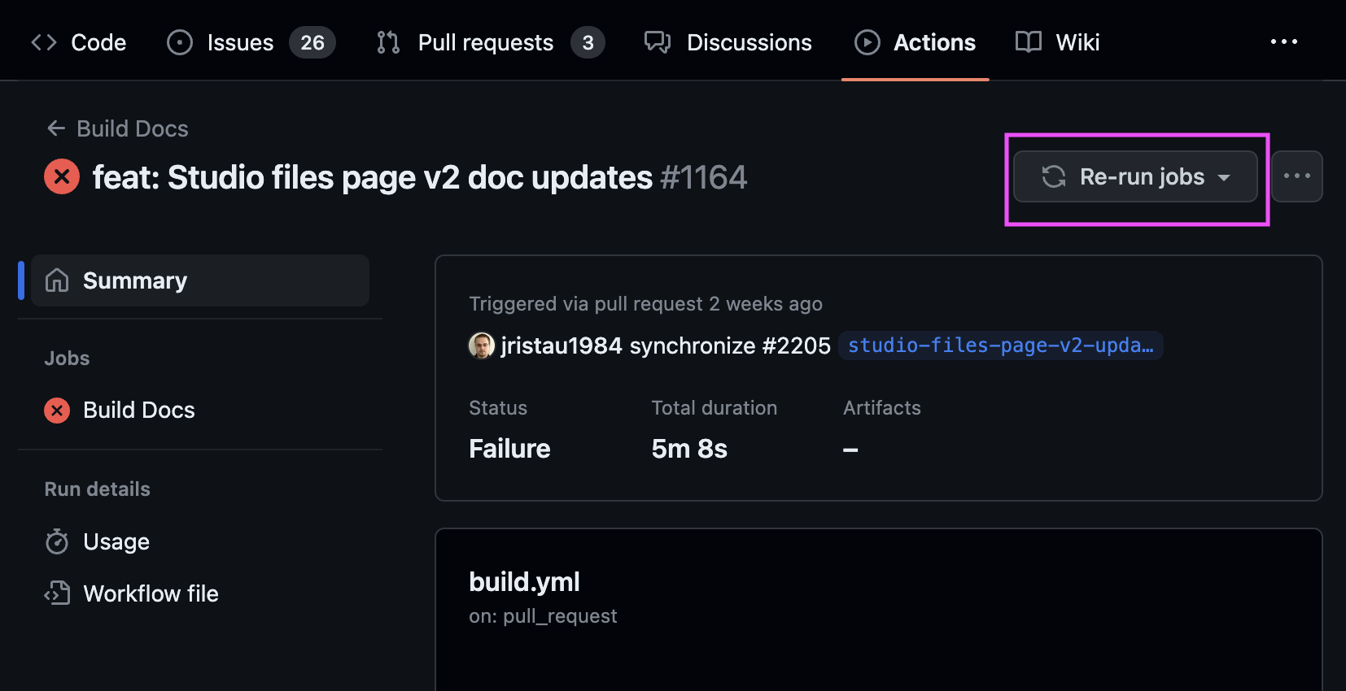Click the studio-files-page-v2 branch label
This screenshot has width=1346, height=691.
point(1000,345)
